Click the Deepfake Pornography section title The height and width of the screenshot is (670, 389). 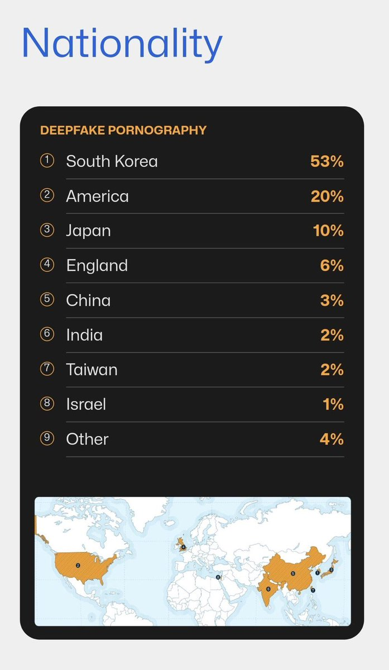coord(123,130)
